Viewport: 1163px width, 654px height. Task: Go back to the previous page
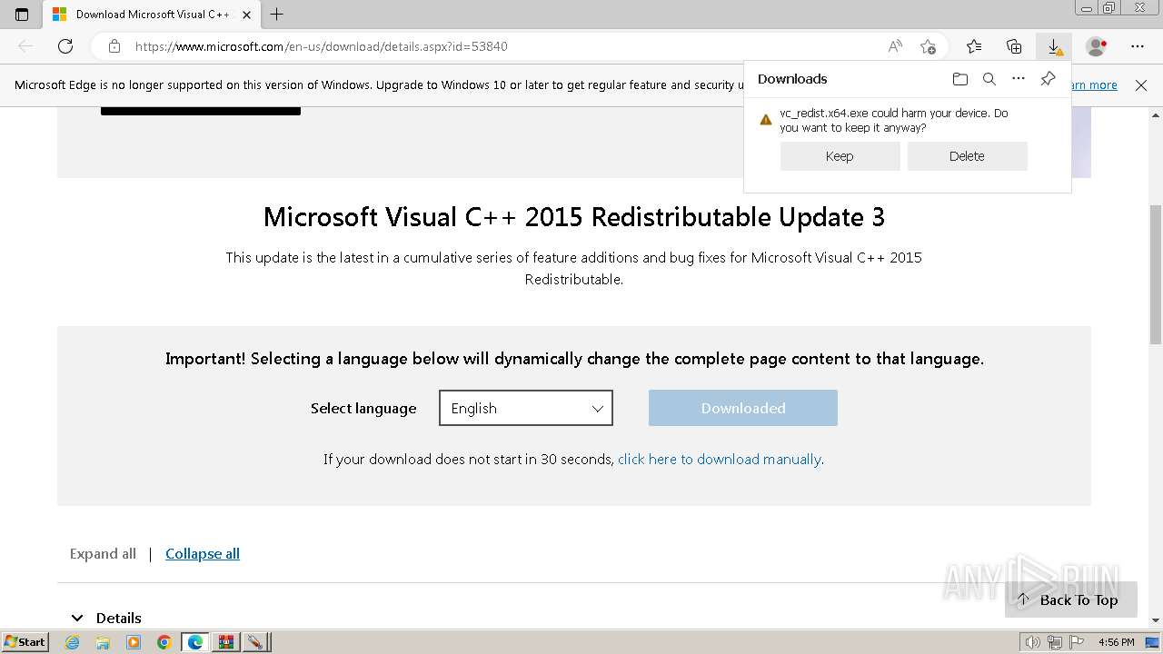click(x=25, y=46)
